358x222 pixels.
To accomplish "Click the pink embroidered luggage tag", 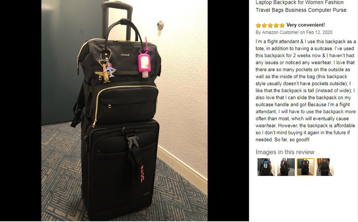I will pos(142,173).
